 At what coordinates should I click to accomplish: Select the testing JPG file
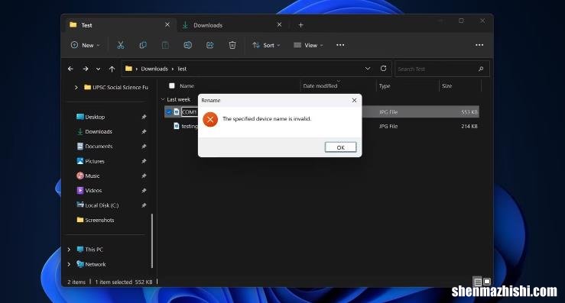tap(189, 126)
